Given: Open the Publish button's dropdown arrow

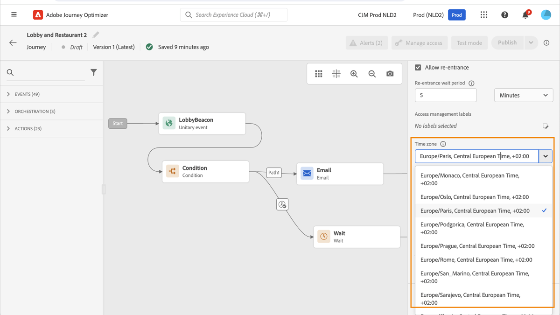Looking at the screenshot, I should click(x=531, y=42).
